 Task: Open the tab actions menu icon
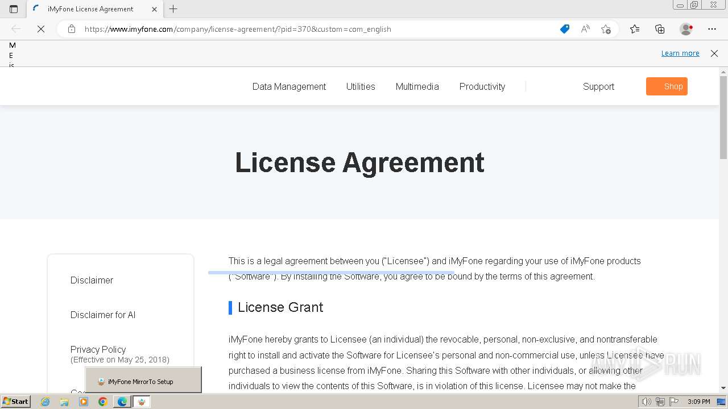tap(14, 9)
